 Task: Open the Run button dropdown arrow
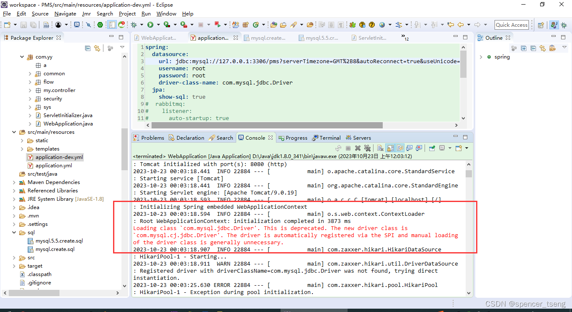click(158, 25)
